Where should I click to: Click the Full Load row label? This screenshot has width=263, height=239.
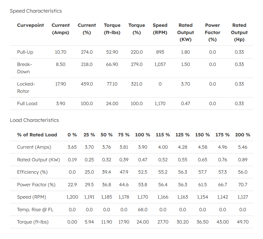click(x=27, y=104)
